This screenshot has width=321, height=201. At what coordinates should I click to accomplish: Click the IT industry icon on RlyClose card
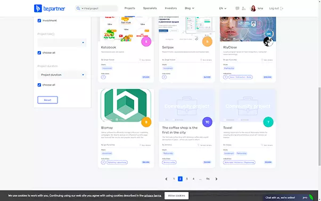point(225,77)
